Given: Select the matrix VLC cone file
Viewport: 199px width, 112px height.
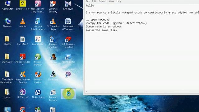Looking at the screenshot, I should tap(23, 23).
